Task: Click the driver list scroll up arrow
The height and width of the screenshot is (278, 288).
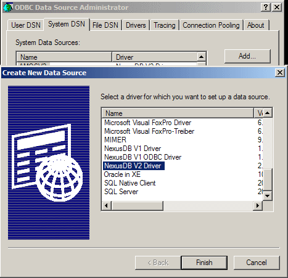Action: pyautogui.click(x=268, y=113)
